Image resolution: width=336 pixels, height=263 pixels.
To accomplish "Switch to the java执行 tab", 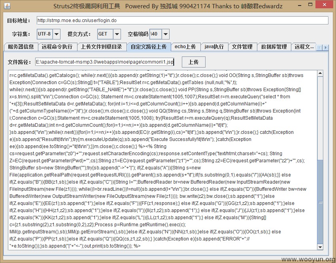I will coord(214,47).
